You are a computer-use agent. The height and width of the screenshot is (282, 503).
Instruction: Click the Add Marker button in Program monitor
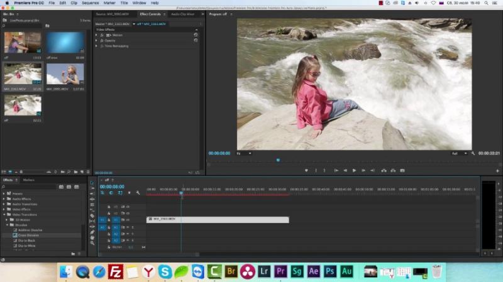point(306,170)
